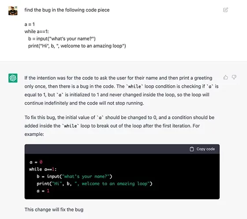Click the user's input("what's your name?") line
This screenshot has height=219, width=247.
click(62, 38)
